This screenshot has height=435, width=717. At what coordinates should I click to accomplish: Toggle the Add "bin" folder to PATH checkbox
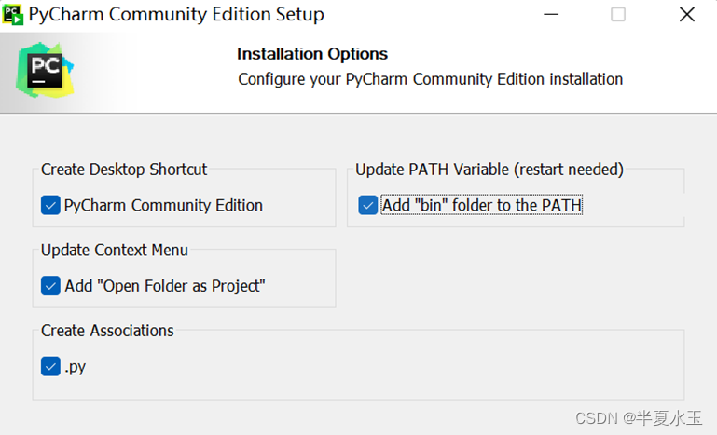368,205
